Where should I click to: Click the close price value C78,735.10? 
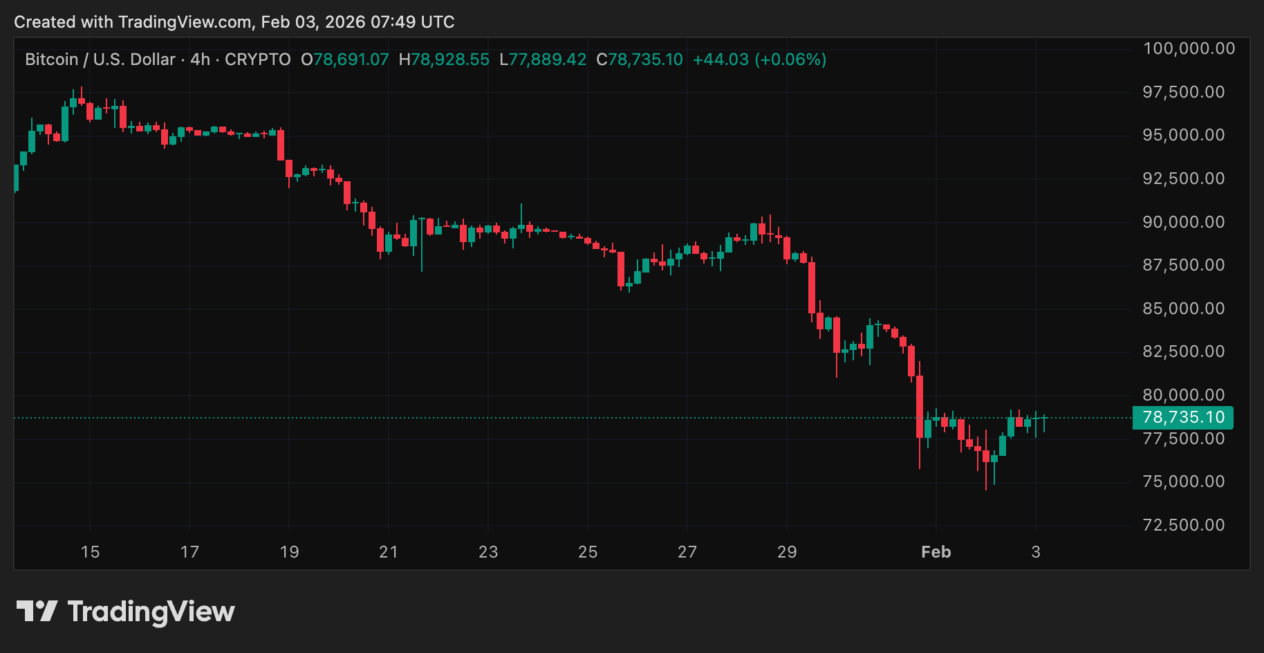639,59
